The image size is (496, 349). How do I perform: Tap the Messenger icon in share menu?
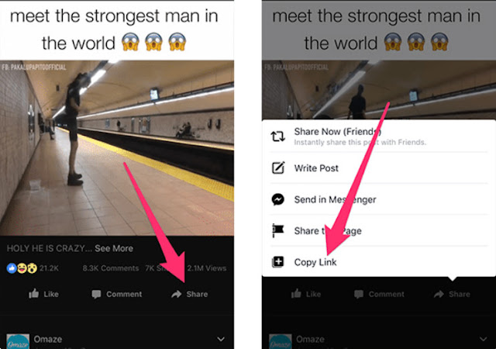277,199
